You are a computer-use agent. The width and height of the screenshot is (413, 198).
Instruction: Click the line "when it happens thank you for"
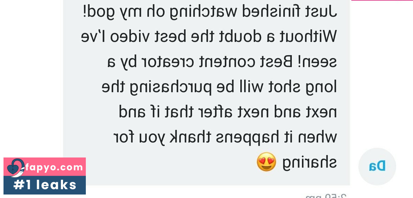tap(225, 137)
